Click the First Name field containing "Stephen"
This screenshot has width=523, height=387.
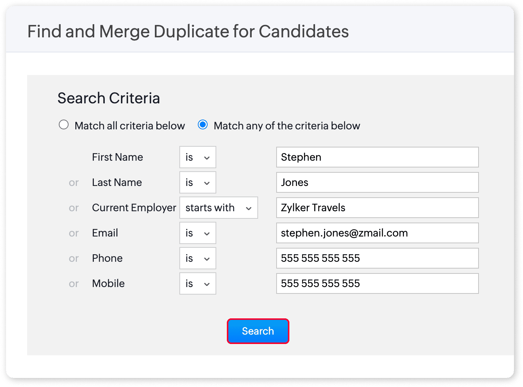377,157
